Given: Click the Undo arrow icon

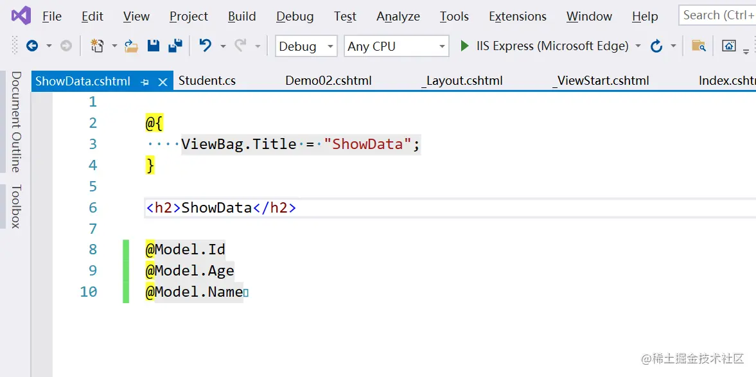Looking at the screenshot, I should (206, 46).
